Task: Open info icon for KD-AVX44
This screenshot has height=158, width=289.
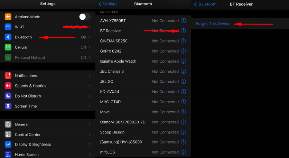Action: (183, 92)
